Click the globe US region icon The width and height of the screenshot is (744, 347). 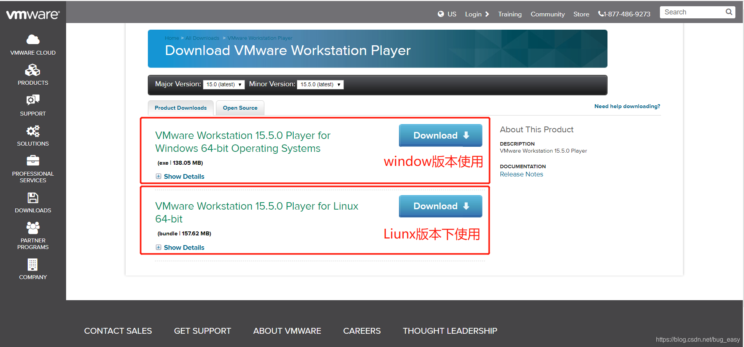coord(441,14)
